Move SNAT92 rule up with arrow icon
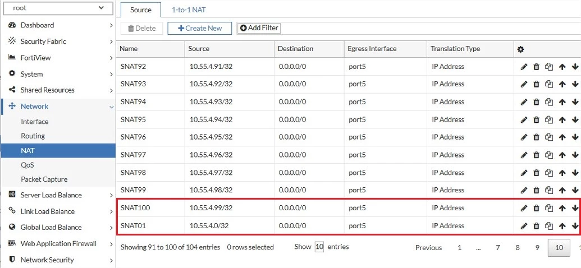 (x=562, y=67)
